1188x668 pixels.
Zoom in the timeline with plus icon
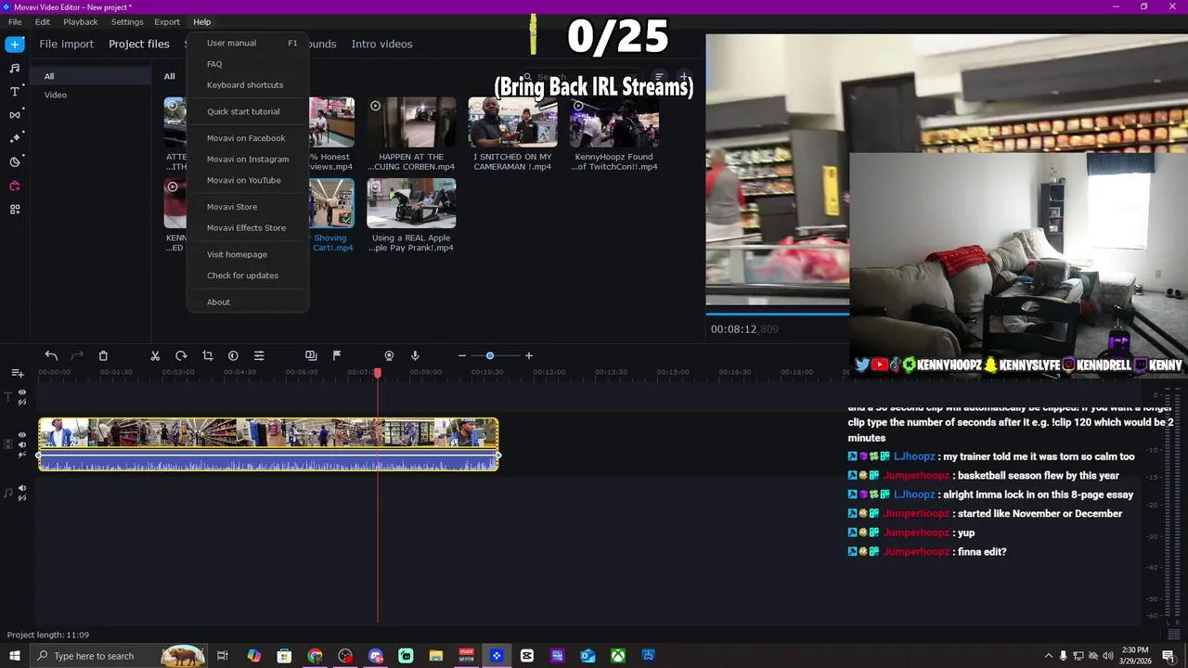529,355
